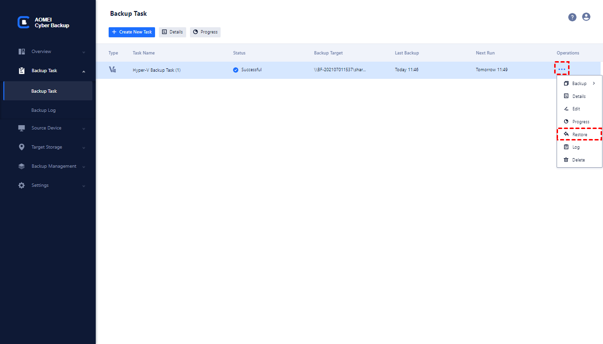Expand the Overview chevron in the sidebar
Screen dimensions: 603x344
click(84, 52)
